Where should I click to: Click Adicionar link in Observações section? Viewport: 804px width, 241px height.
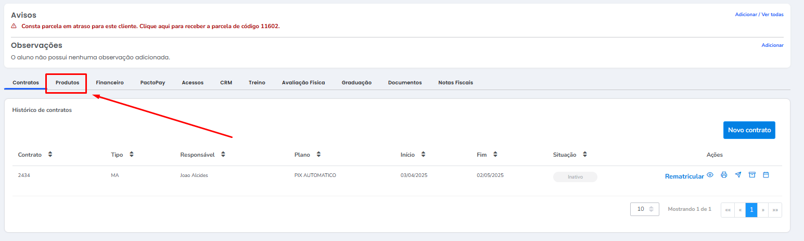772,45
